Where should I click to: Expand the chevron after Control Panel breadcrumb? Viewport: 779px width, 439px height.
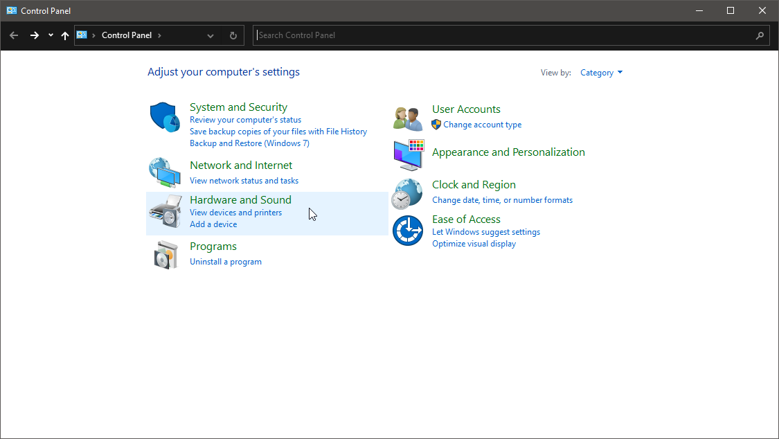159,35
